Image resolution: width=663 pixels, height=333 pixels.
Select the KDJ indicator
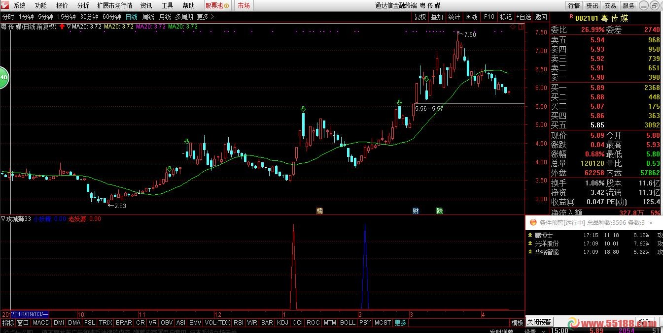pyautogui.click(x=282, y=323)
